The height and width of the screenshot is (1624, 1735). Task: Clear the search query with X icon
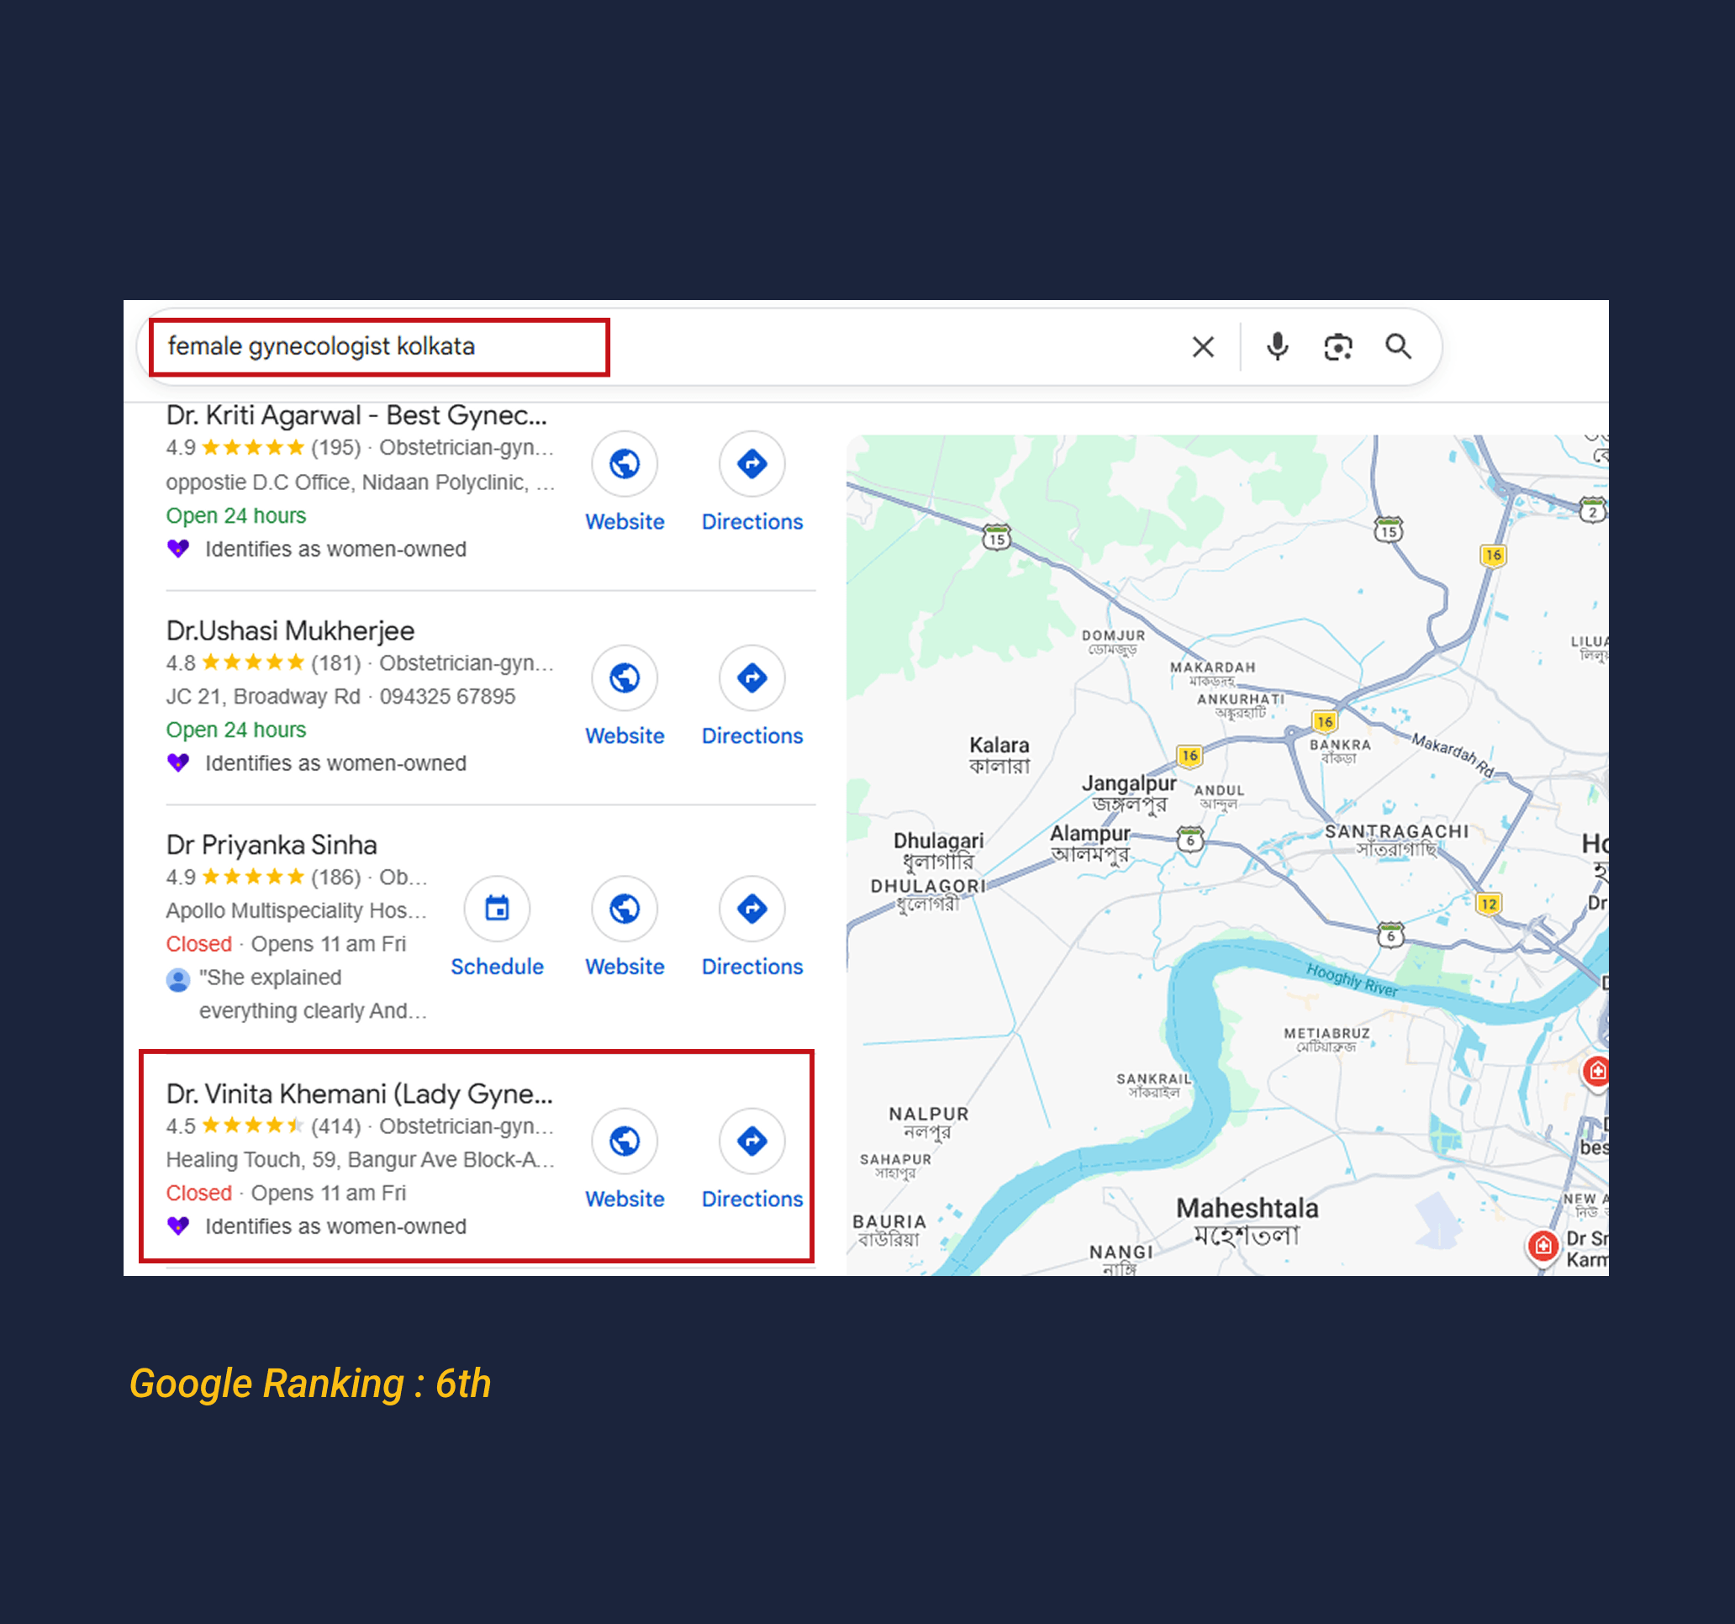click(1203, 346)
